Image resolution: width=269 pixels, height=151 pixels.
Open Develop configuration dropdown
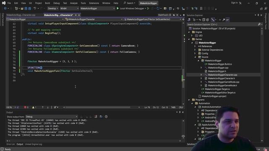pyautogui.click(x=53, y=8)
